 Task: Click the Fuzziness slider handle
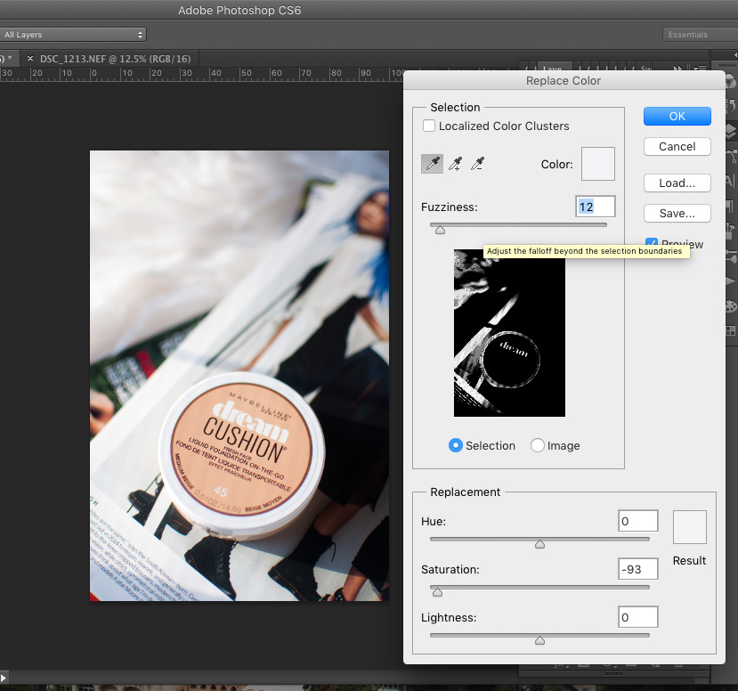[x=440, y=230]
